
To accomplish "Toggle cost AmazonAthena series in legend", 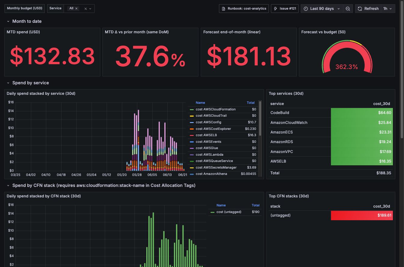I will (x=211, y=174).
